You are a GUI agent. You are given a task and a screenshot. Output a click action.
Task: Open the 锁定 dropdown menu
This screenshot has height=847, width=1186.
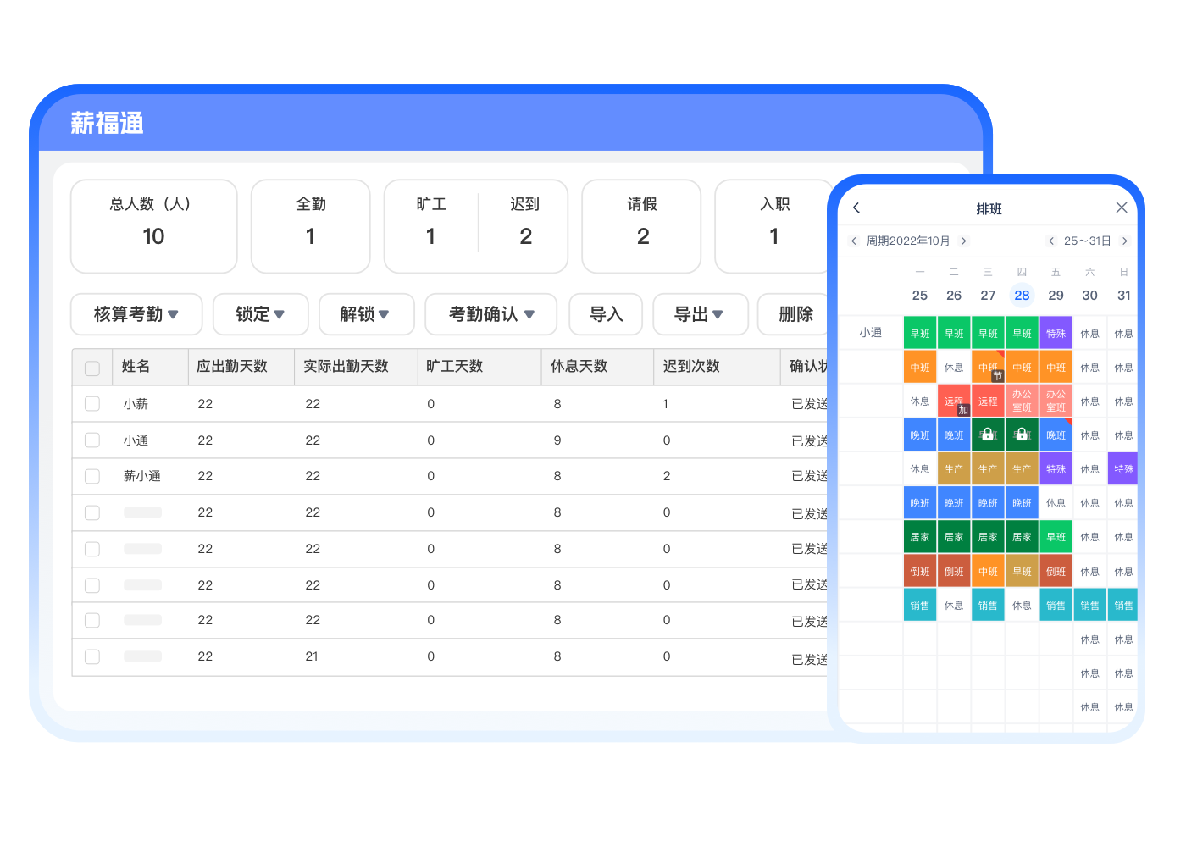tap(260, 314)
